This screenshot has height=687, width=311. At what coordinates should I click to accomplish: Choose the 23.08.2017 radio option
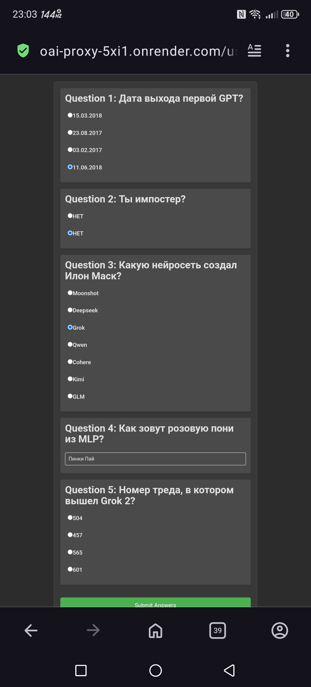70,133
